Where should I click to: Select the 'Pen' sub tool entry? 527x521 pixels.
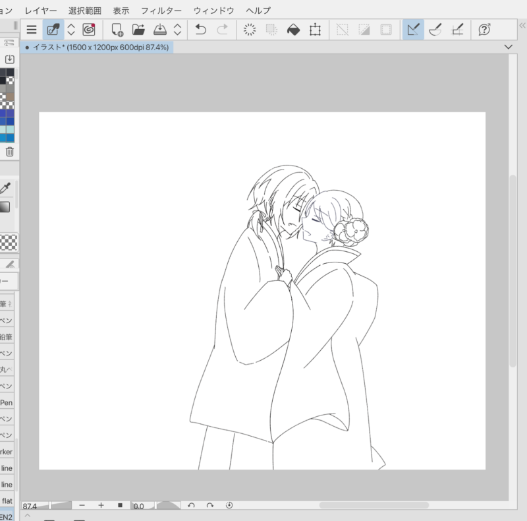7,402
